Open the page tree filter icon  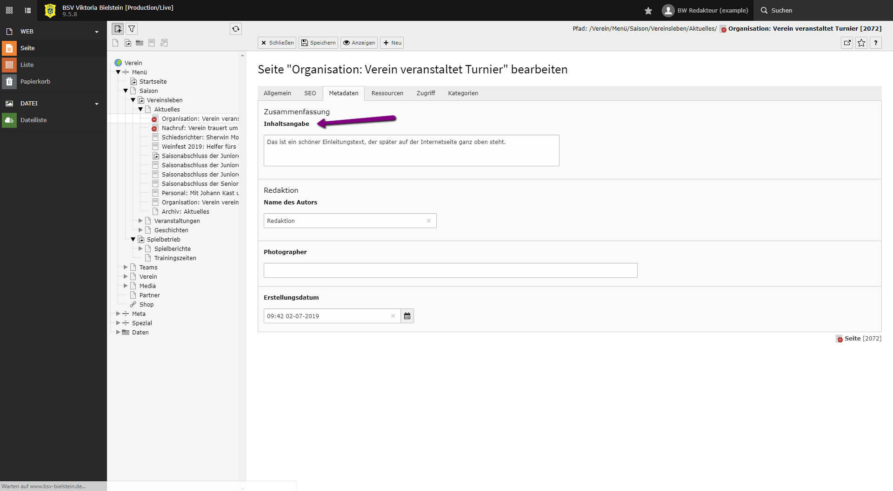pos(132,29)
